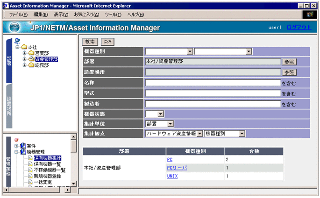Open the 集計単位 dropdown showing 部署

click(170, 124)
